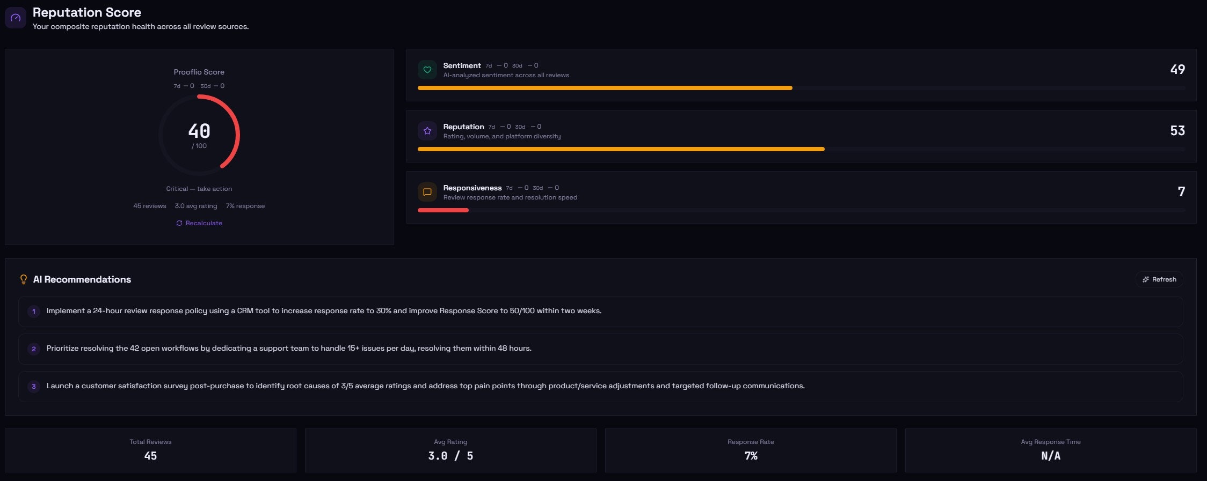Select the heart icon on the Sentiment metric

click(x=427, y=70)
